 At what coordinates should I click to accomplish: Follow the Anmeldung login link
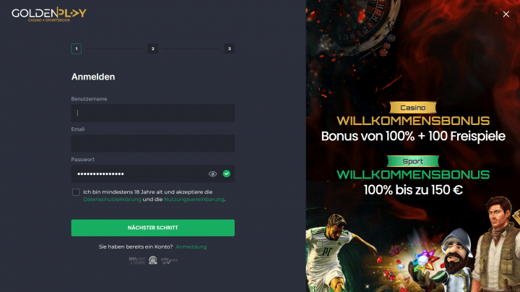pos(191,247)
